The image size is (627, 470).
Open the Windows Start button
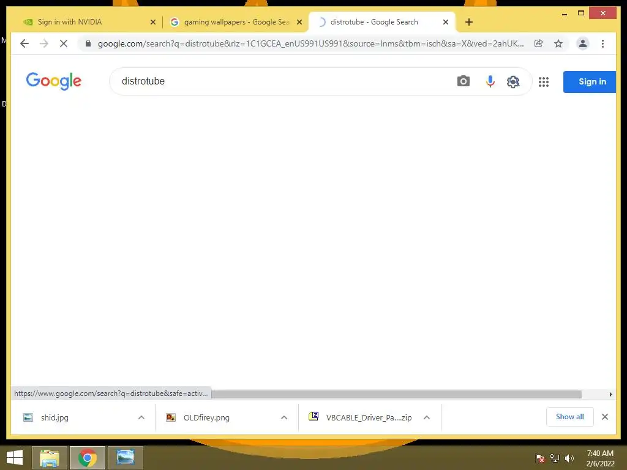(x=15, y=458)
